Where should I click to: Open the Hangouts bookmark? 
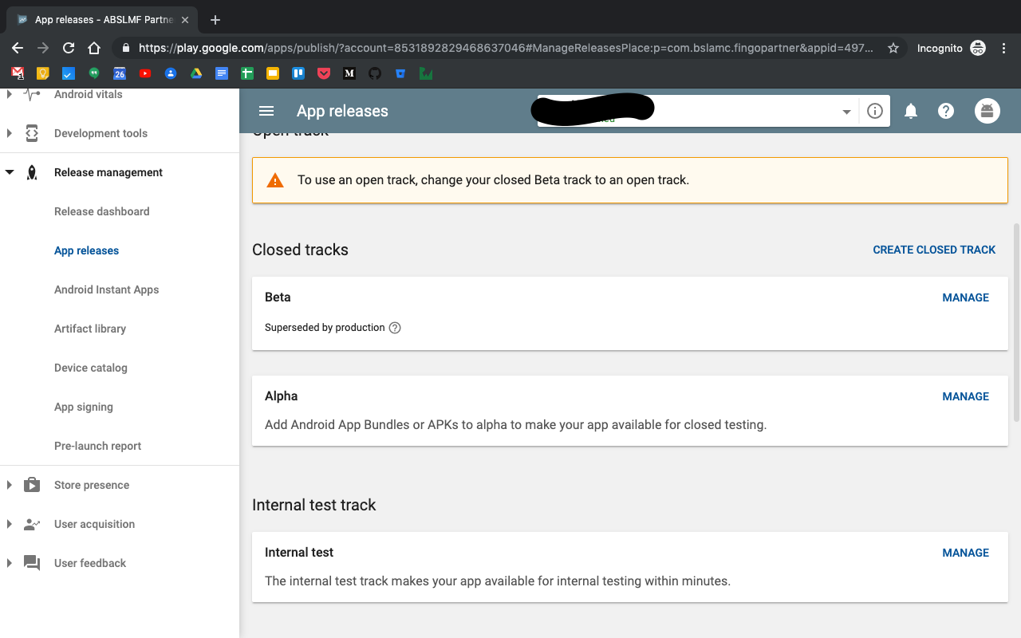click(94, 73)
